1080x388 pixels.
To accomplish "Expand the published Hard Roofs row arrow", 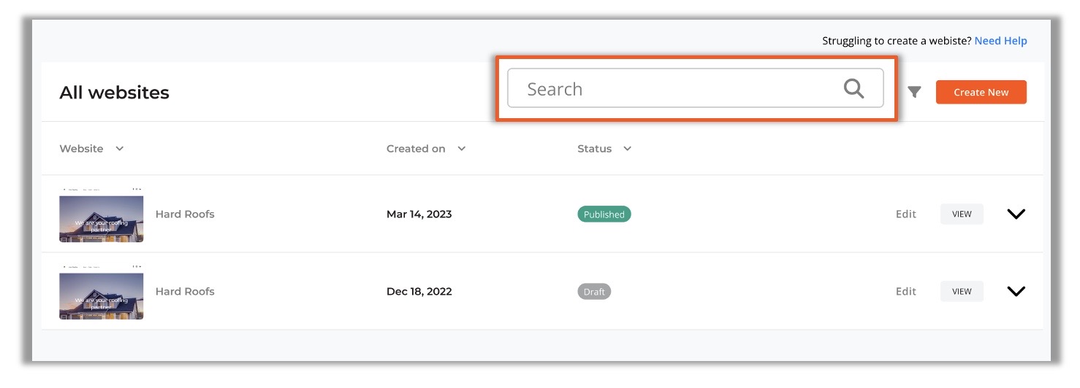I will pos(1016,214).
